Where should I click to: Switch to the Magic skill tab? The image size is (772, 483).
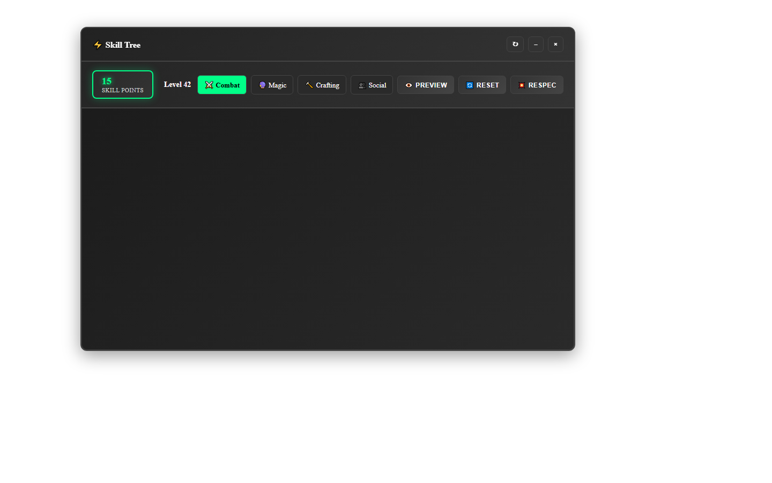pos(272,85)
